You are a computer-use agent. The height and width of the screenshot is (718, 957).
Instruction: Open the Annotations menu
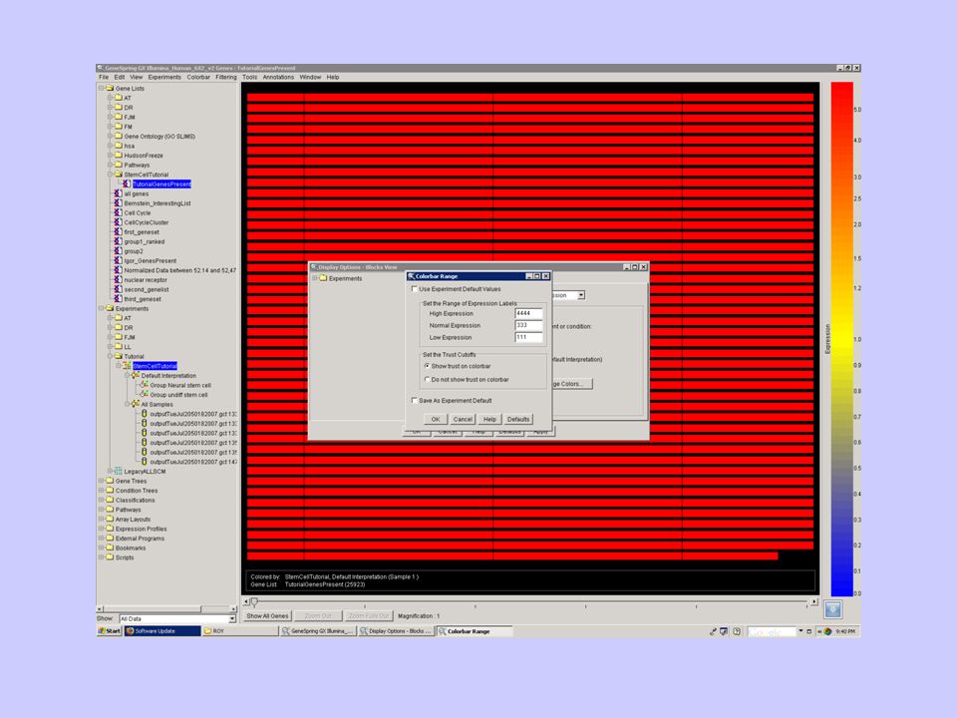(278, 78)
